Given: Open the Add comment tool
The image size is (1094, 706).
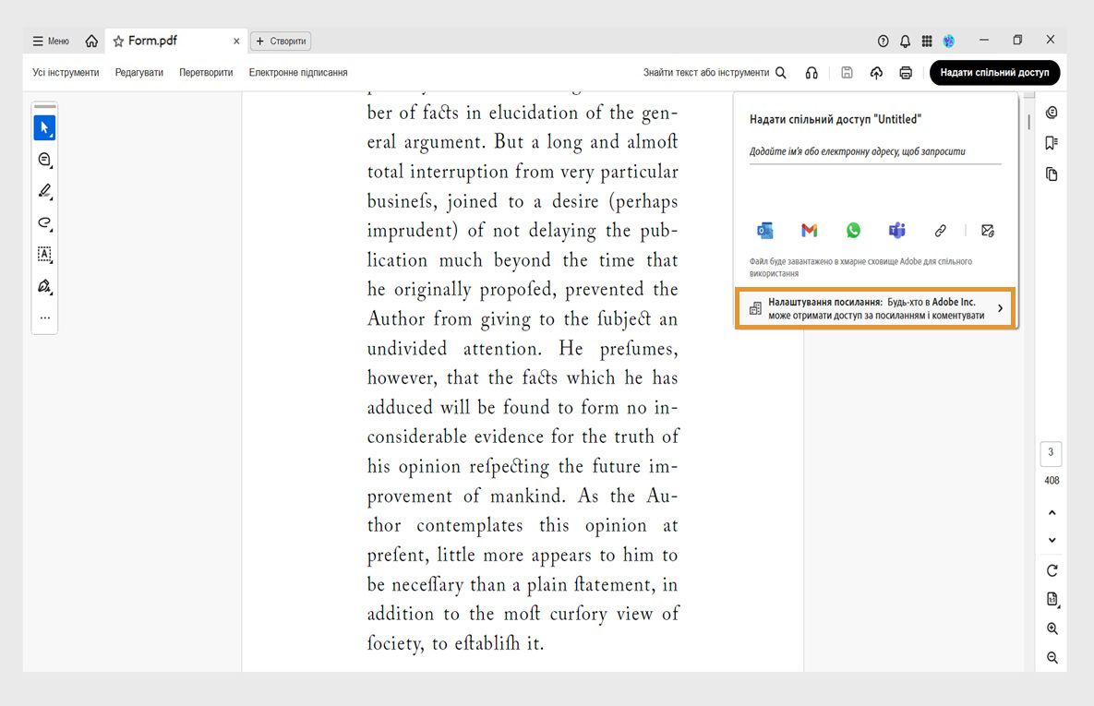Looking at the screenshot, I should point(44,159).
